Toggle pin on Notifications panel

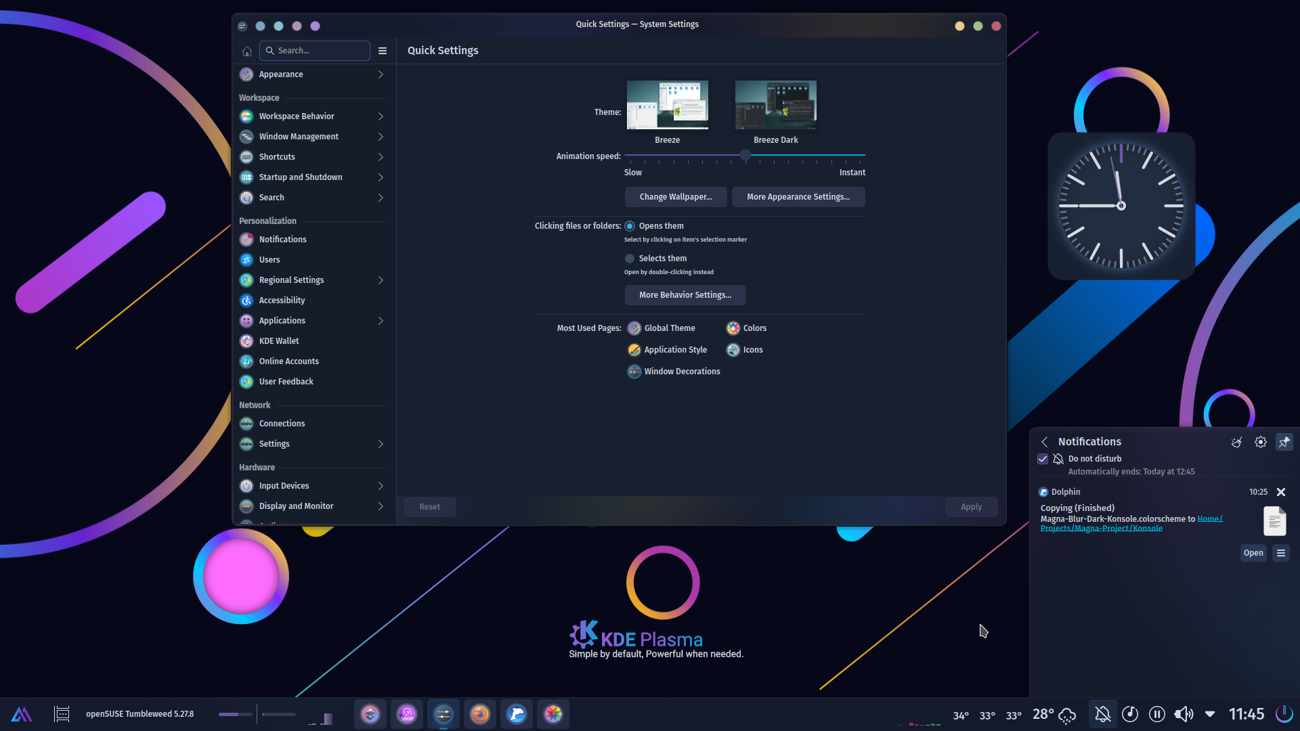1284,442
